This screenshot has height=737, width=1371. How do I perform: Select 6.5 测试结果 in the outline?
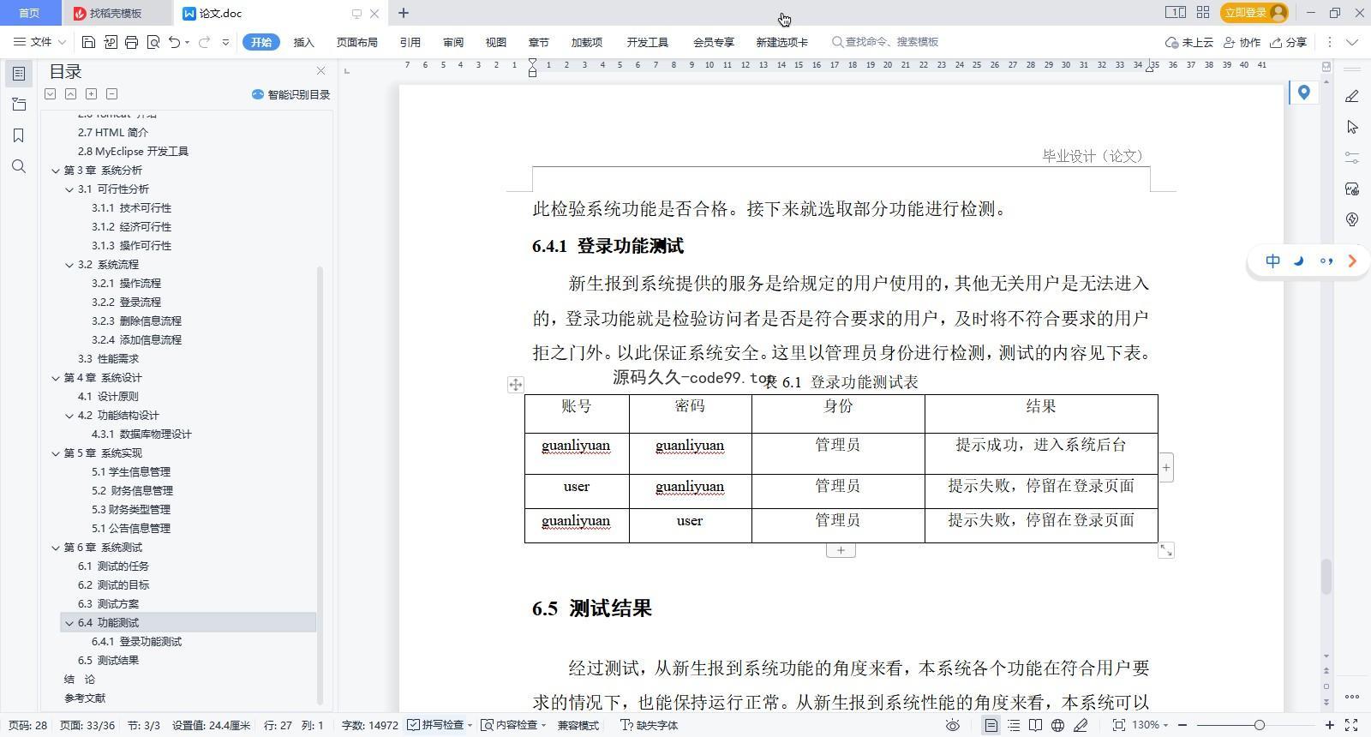click(108, 661)
